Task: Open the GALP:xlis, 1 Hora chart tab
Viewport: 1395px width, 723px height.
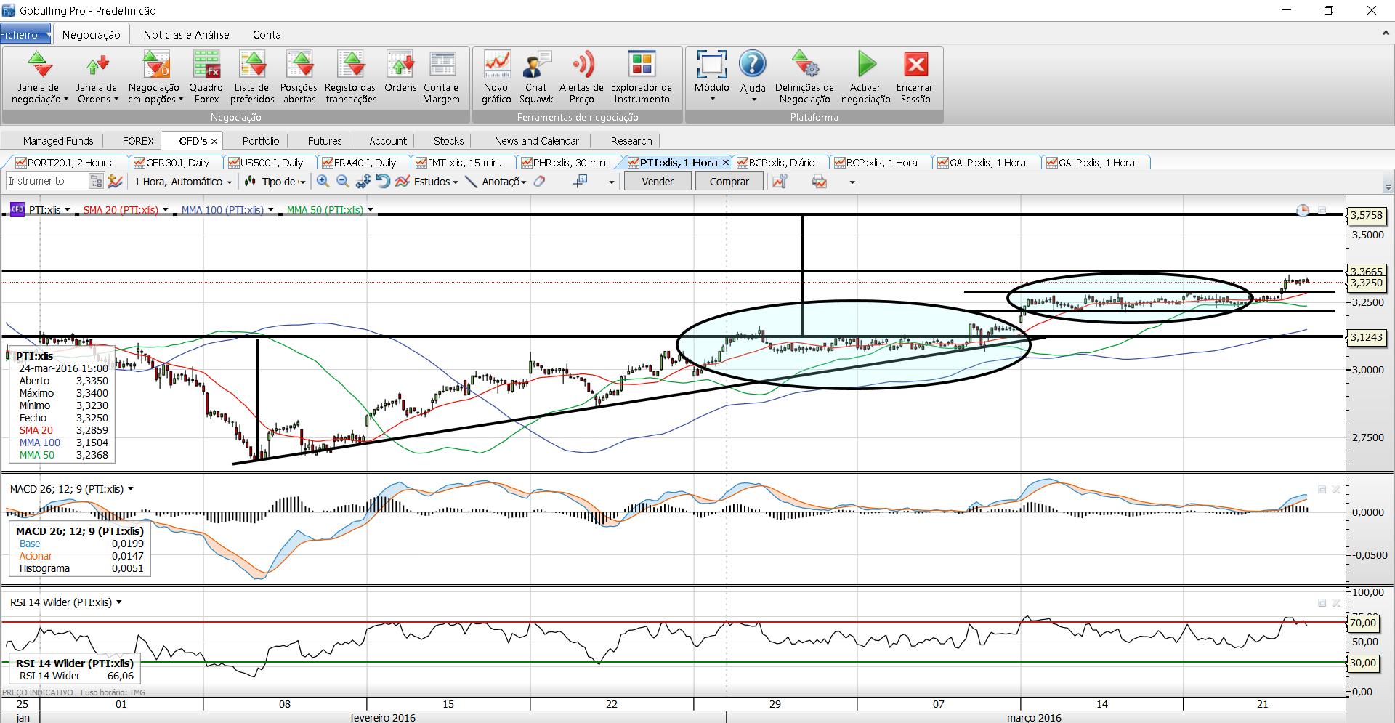Action: 987,163
